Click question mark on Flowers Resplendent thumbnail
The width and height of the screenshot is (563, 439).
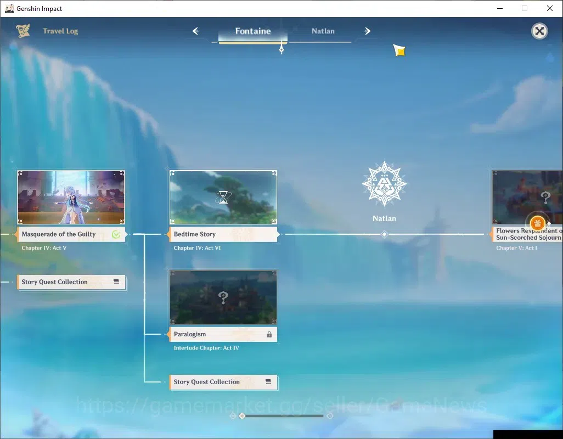(545, 198)
